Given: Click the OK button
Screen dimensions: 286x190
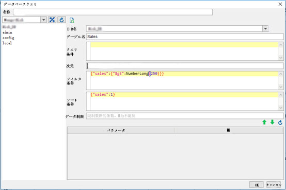Looking at the screenshot, I should [x=257, y=185].
